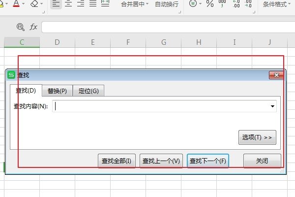Switch to the 替换(P) tab
The width and height of the screenshot is (295, 197).
[57, 91]
